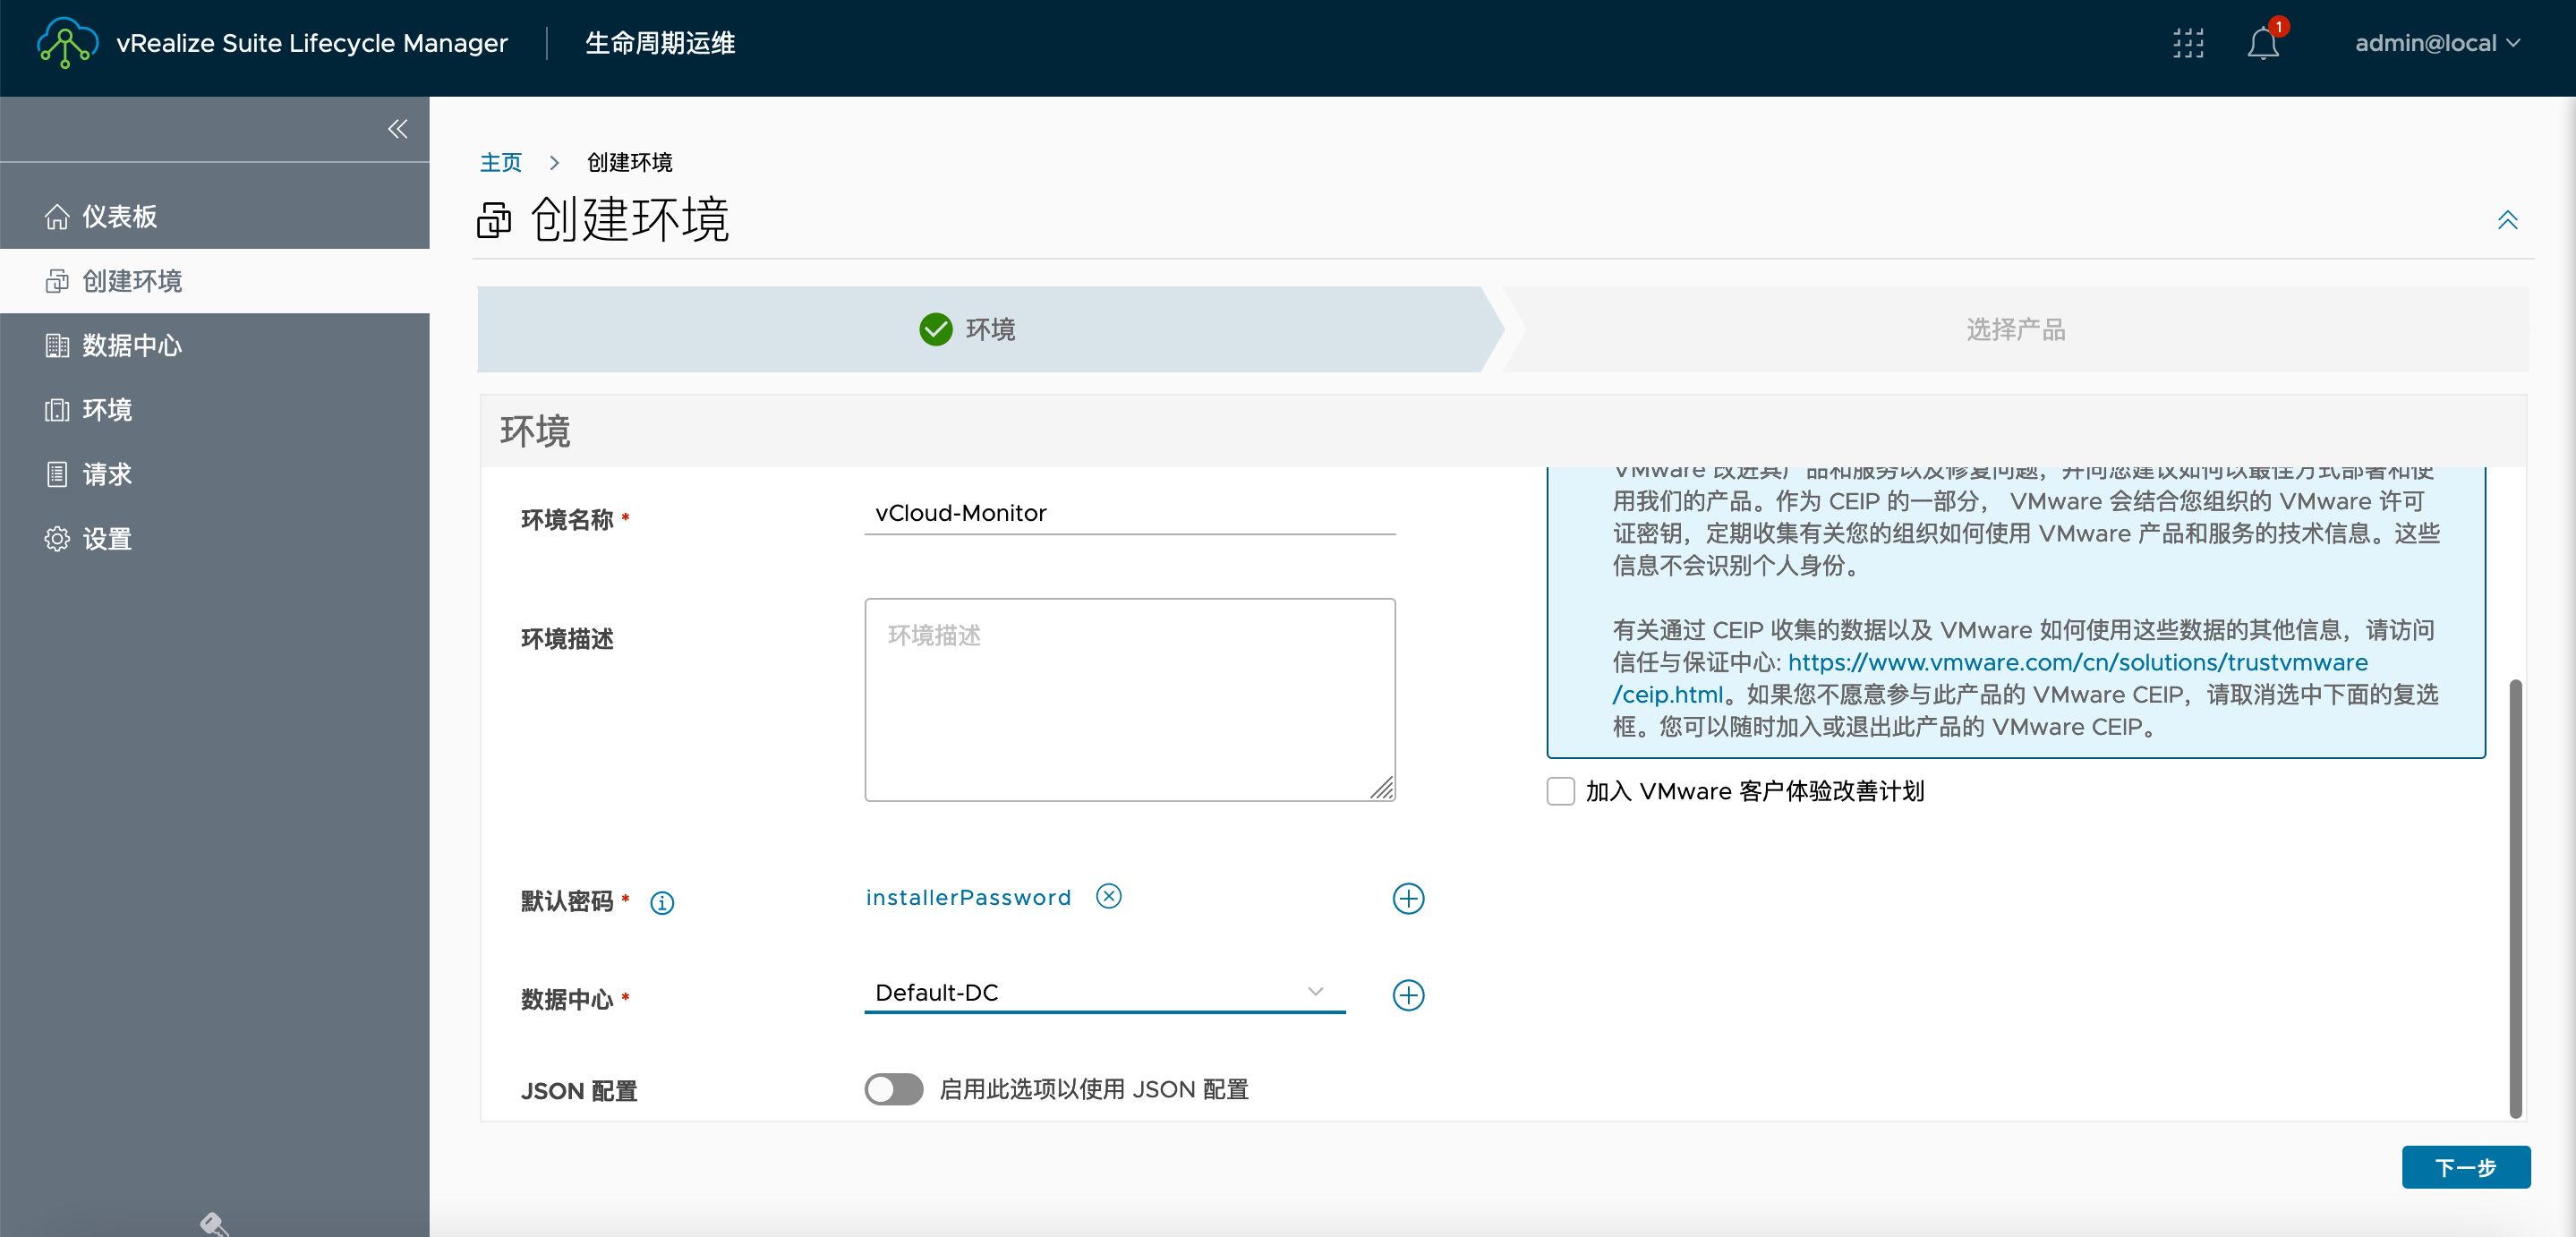Click the 仪表板 home icon
The height and width of the screenshot is (1237, 2576).
coord(57,216)
